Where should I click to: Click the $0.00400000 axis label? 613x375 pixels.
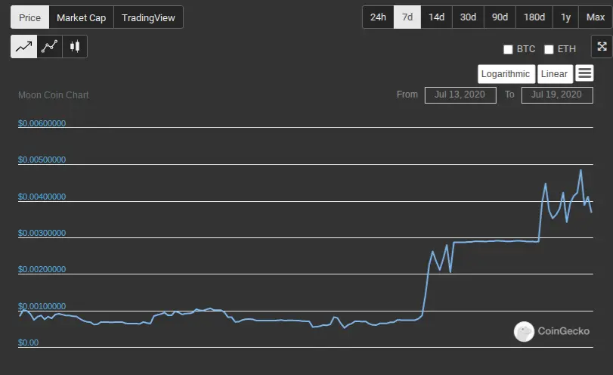(42, 197)
